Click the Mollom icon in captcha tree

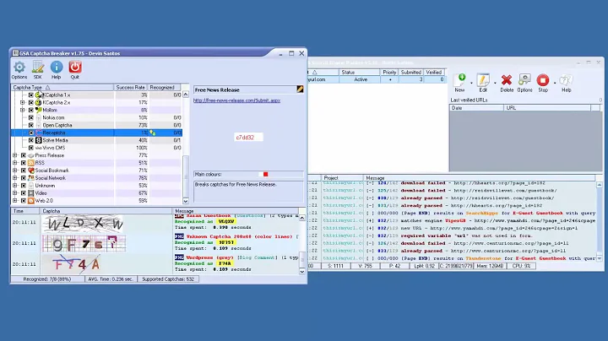coord(38,110)
